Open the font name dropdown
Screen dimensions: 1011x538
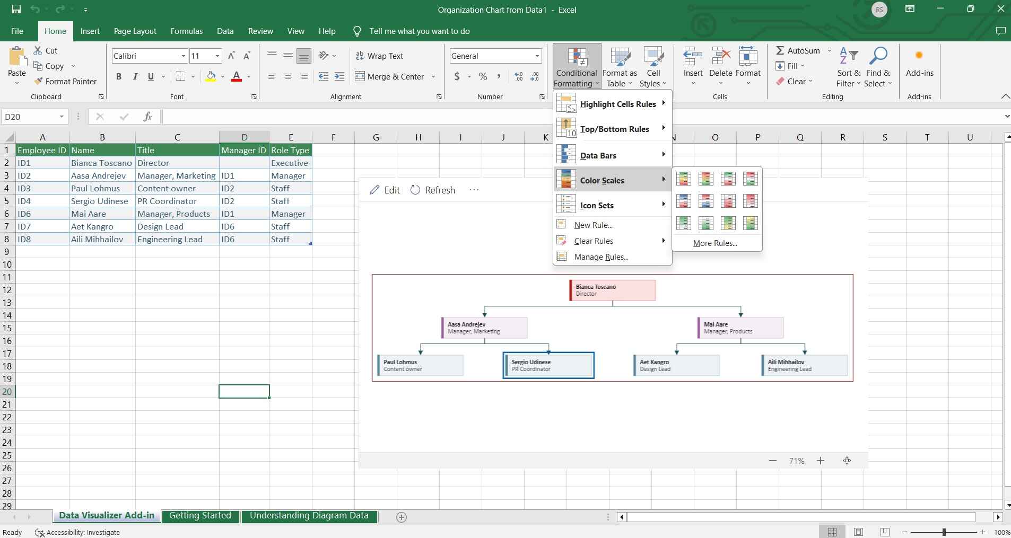[184, 56]
